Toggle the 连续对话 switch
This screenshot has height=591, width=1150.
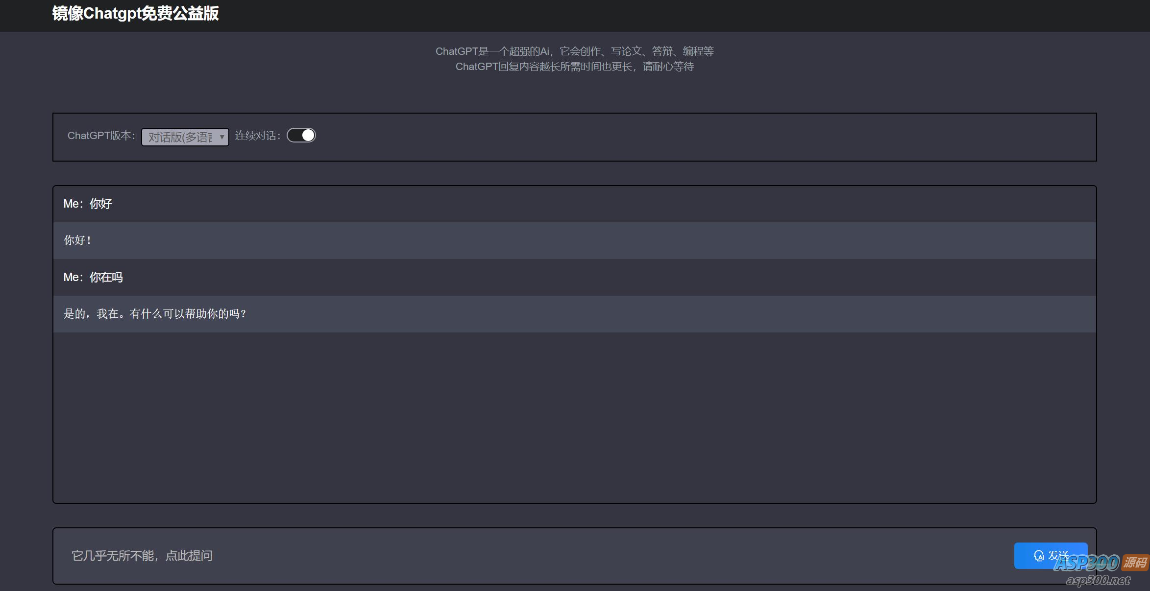(301, 135)
